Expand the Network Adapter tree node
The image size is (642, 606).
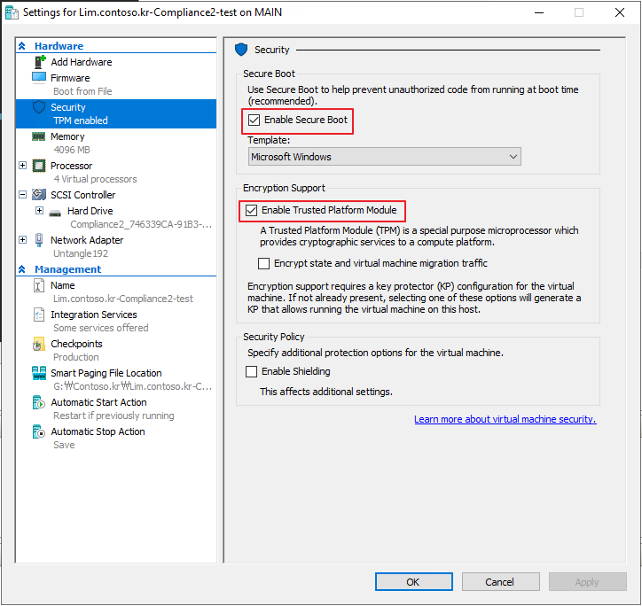[22, 239]
